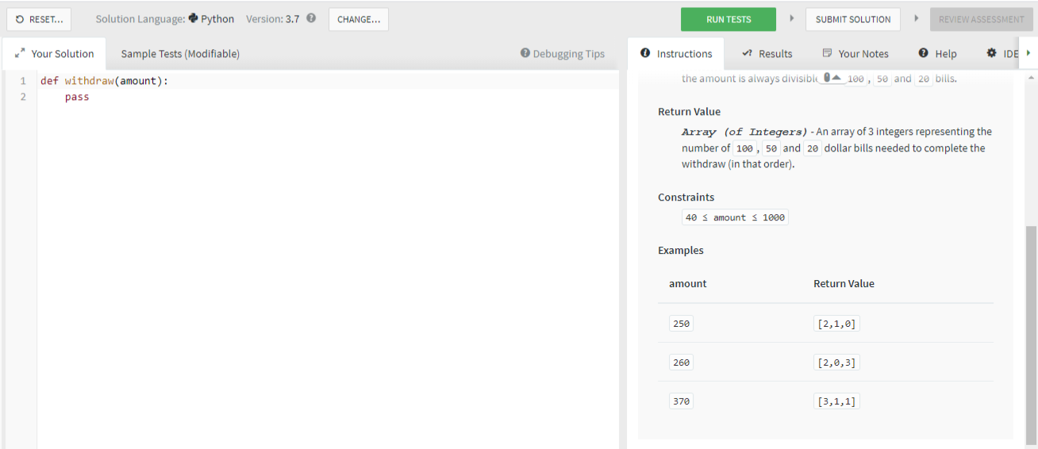Screen dimensions: 1038x449
Task: Click the [3,1,1] return value
Action: (836, 401)
